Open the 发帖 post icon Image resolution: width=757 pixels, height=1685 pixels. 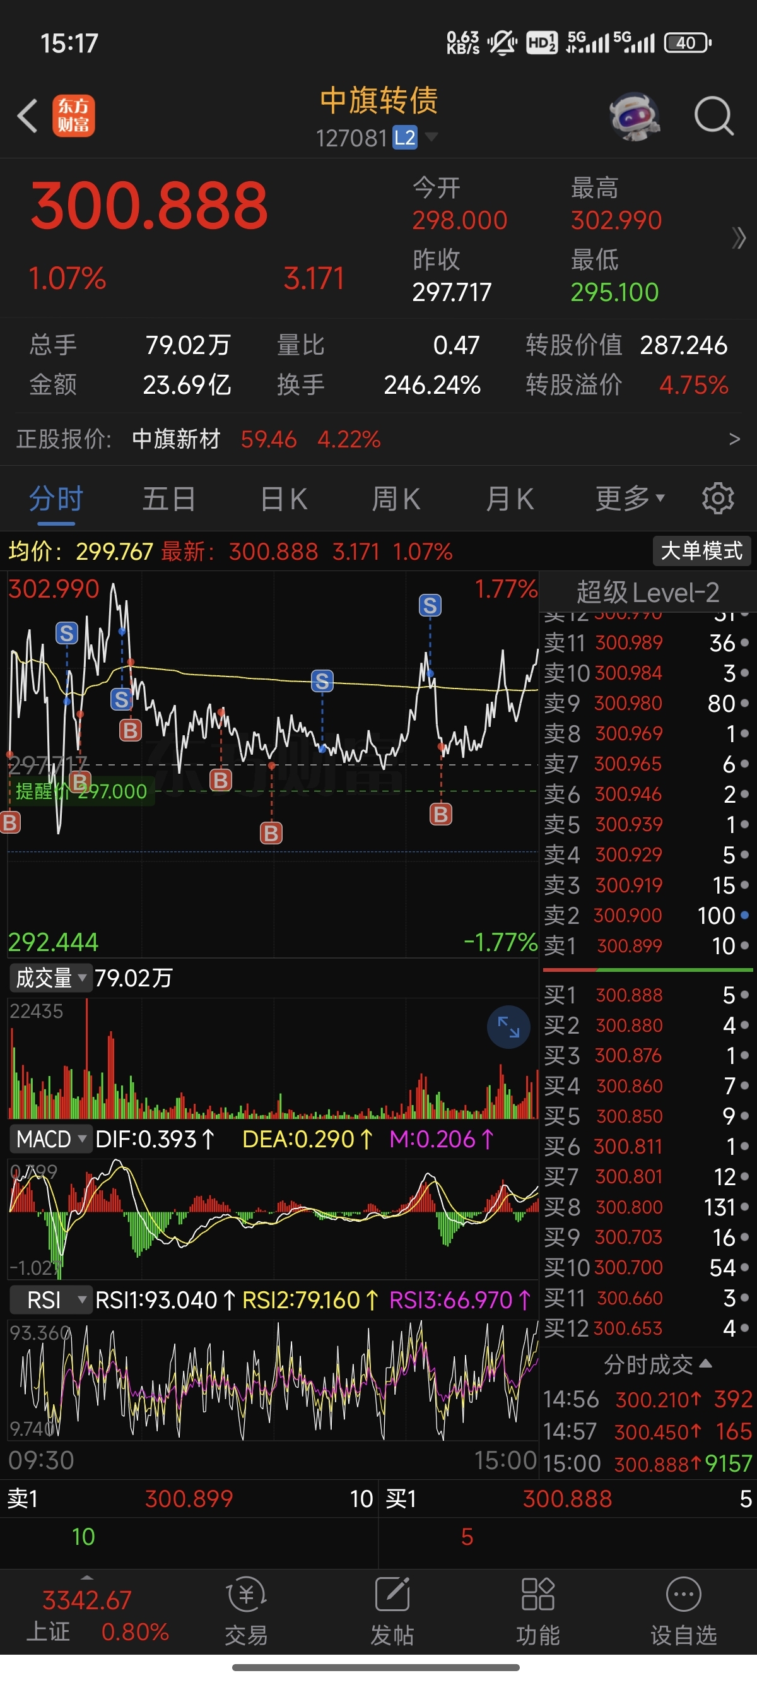pos(392,1612)
